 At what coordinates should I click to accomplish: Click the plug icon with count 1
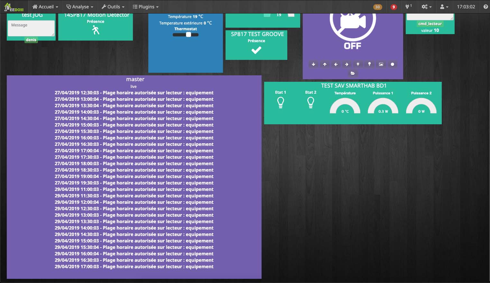click(x=409, y=6)
